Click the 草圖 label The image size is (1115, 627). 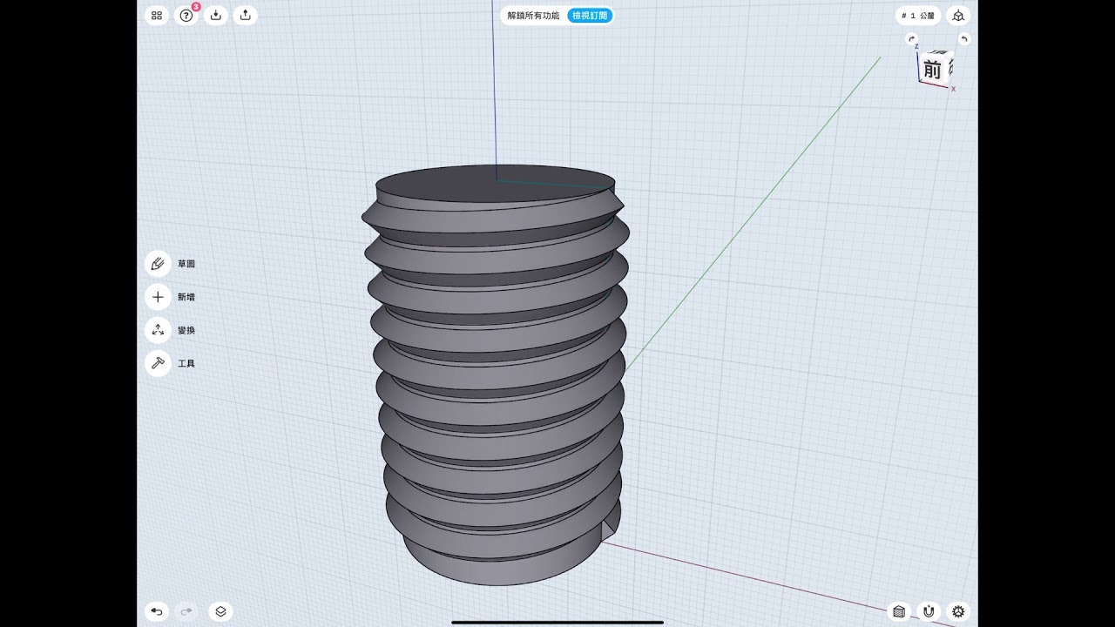[186, 264]
